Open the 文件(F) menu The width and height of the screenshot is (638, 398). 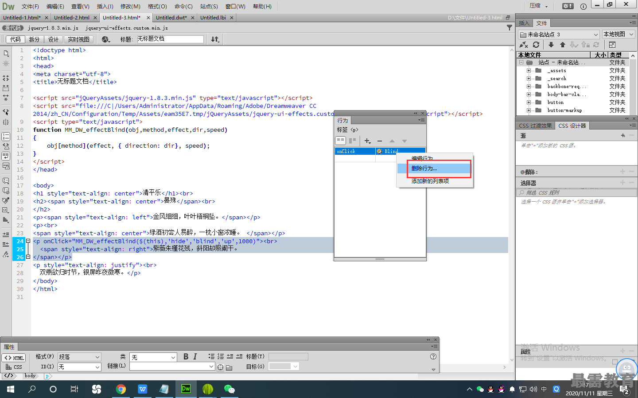point(30,6)
